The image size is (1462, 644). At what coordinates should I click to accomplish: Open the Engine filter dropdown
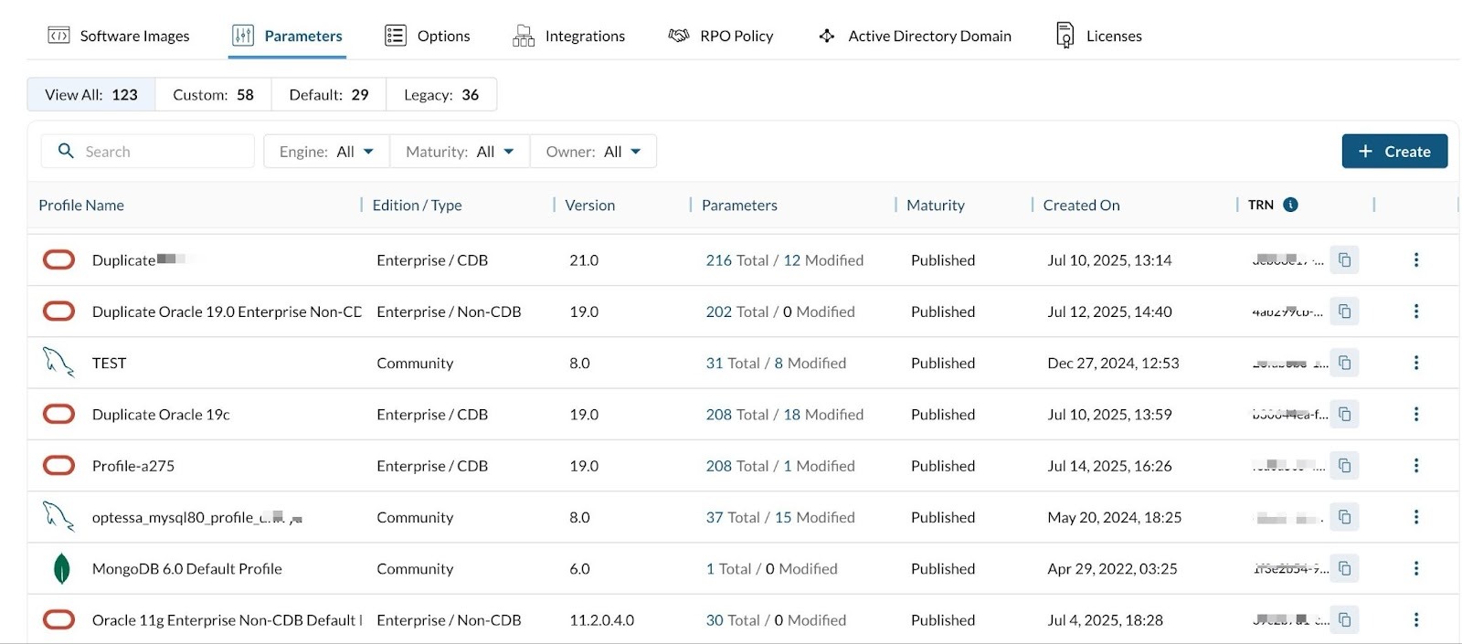(x=326, y=152)
